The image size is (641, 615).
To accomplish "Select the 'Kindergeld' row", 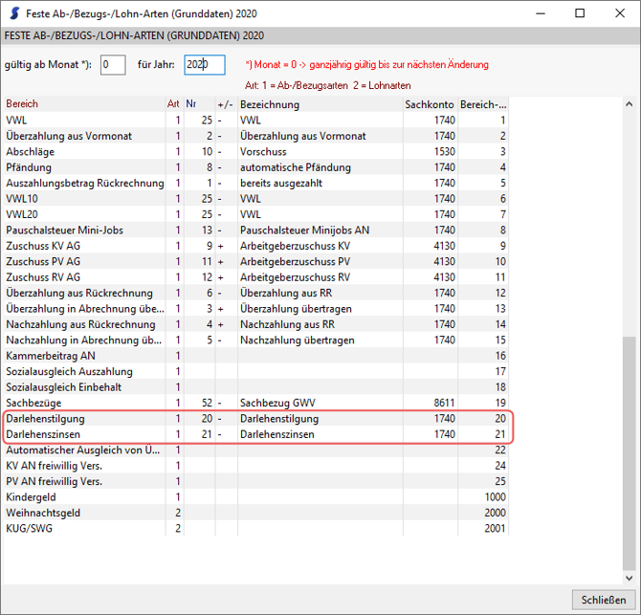I will click(256, 497).
